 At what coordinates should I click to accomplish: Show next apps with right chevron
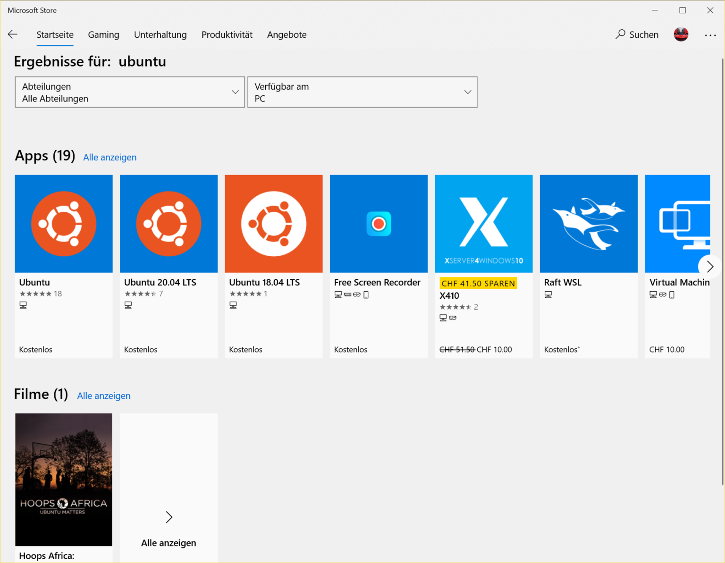[x=709, y=267]
